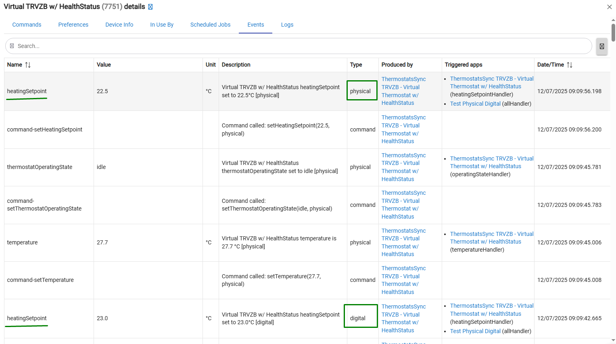
Task: Sort events by Date/Time column arrows
Action: (x=569, y=65)
